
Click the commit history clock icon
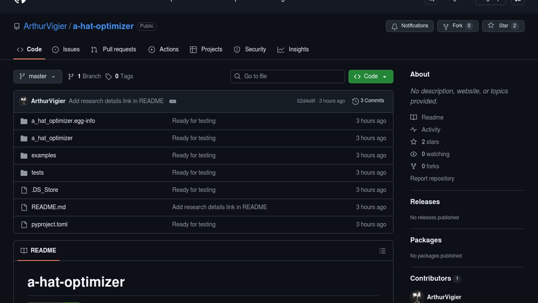point(355,101)
